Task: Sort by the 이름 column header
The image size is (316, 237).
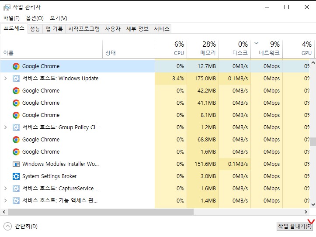Action: 52,49
